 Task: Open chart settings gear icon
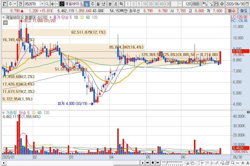(x=222, y=4)
